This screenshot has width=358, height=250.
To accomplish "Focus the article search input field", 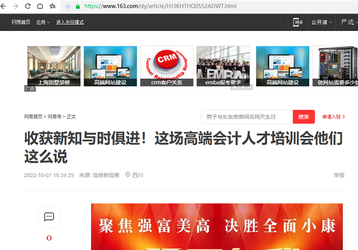I will click(246, 117).
